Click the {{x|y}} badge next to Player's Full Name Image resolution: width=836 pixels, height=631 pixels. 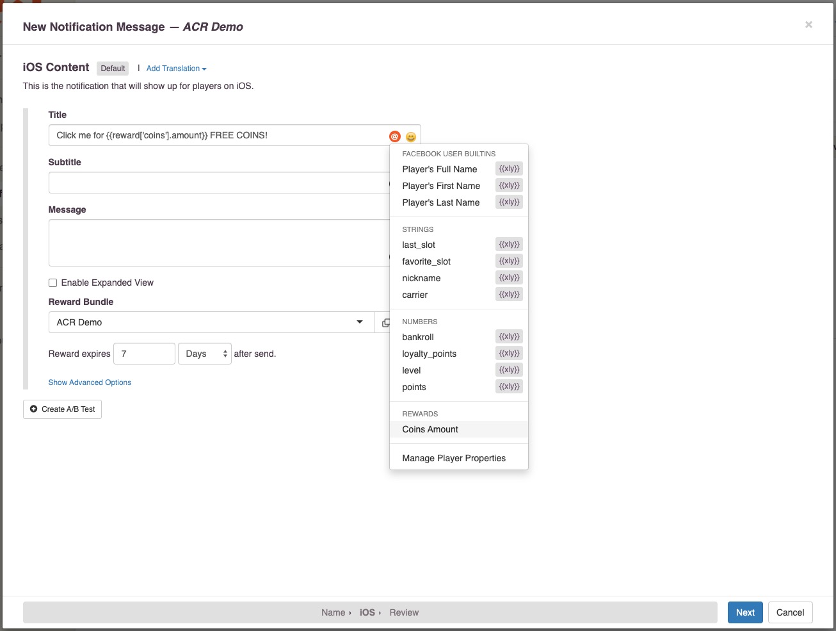[509, 169]
